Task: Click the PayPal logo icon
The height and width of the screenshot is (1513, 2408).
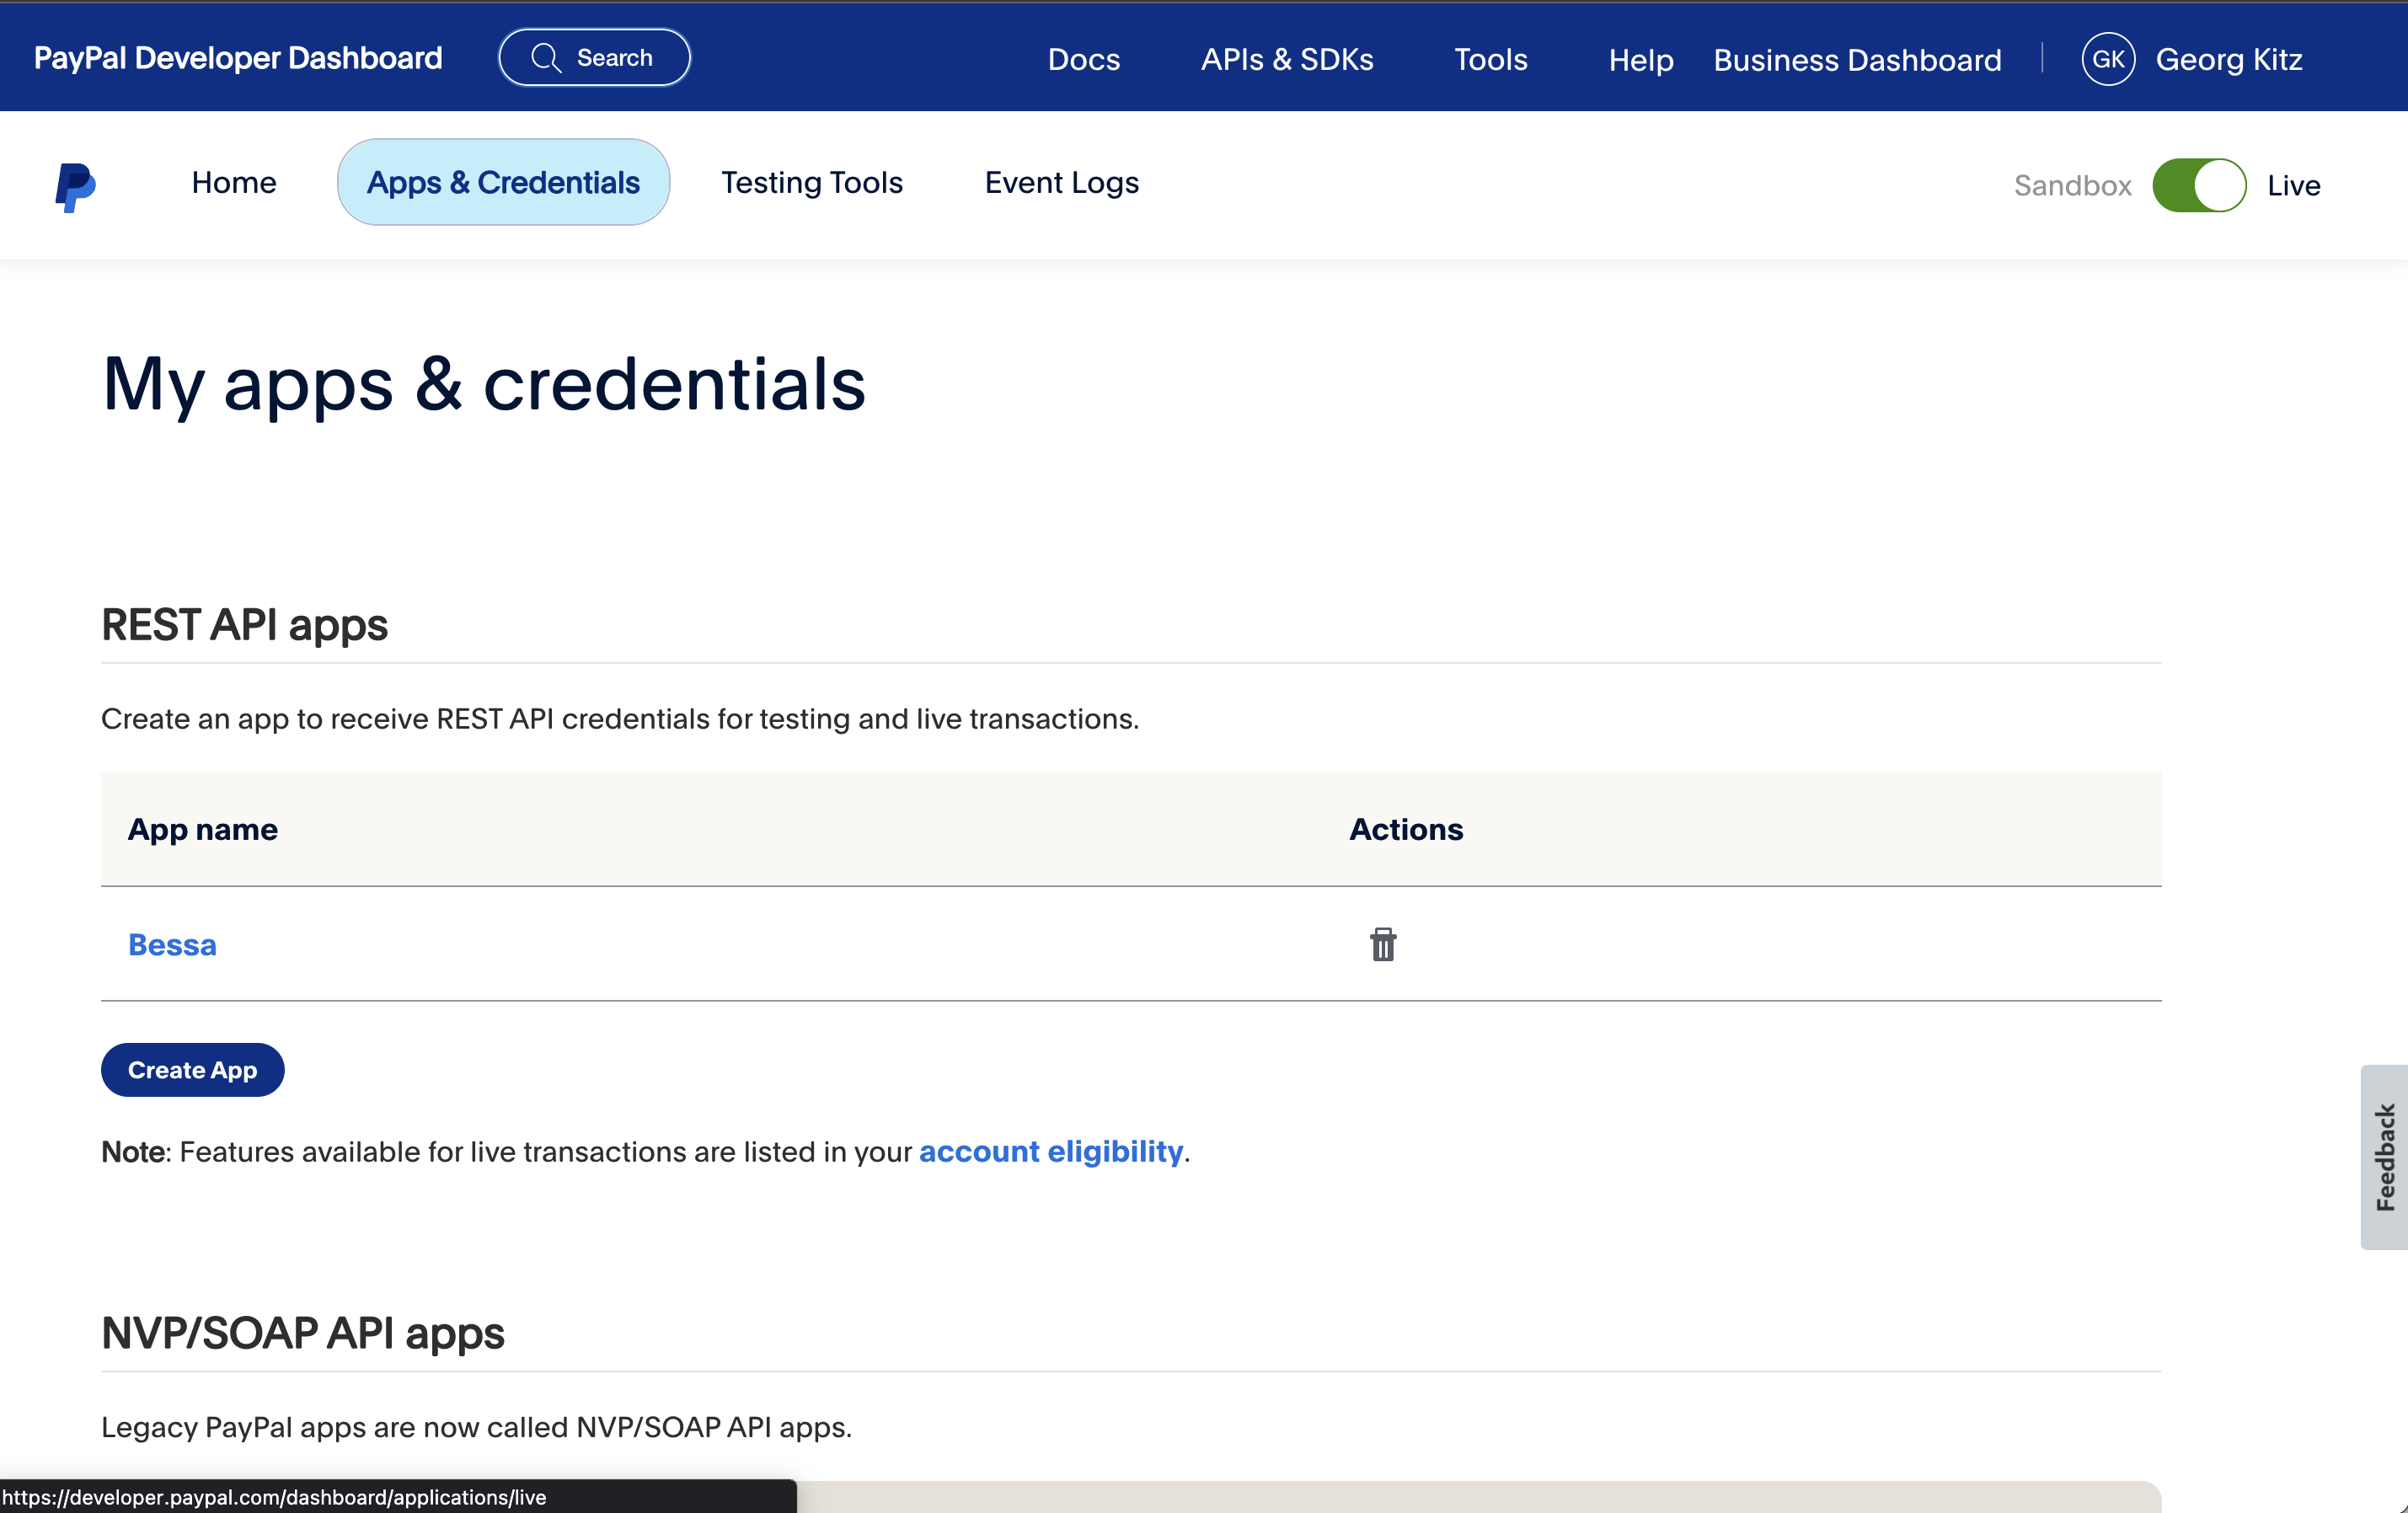Action: [75, 187]
